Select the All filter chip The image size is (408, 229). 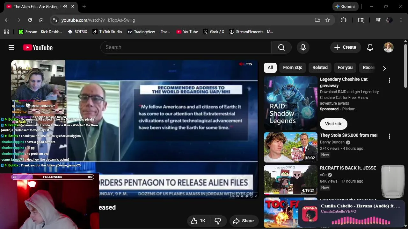point(270,67)
